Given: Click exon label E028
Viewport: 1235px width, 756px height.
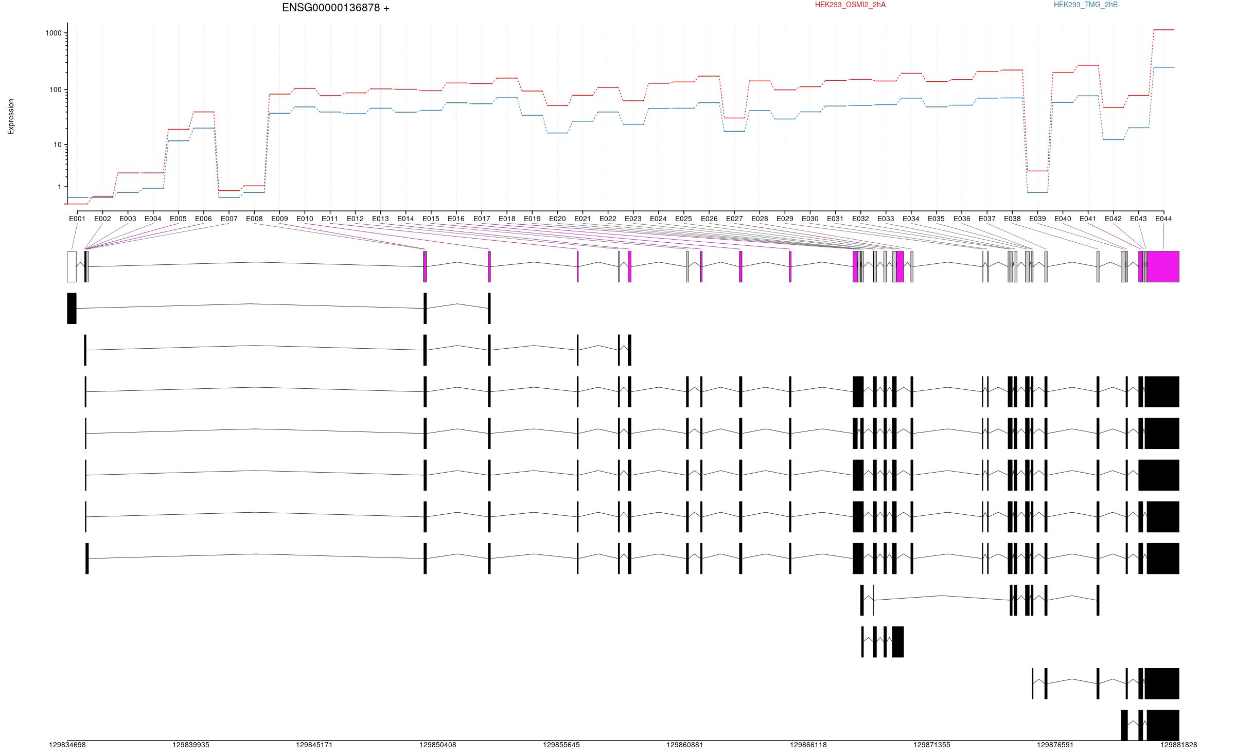Looking at the screenshot, I should pos(760,219).
